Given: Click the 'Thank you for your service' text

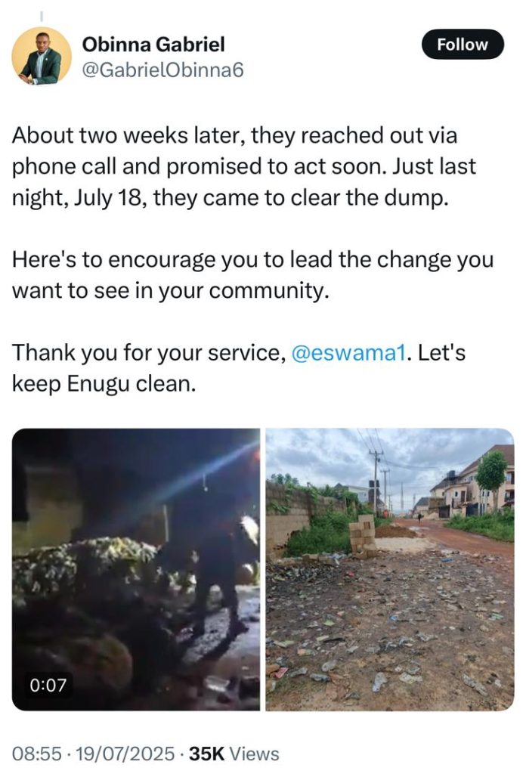Looking at the screenshot, I should [x=149, y=353].
